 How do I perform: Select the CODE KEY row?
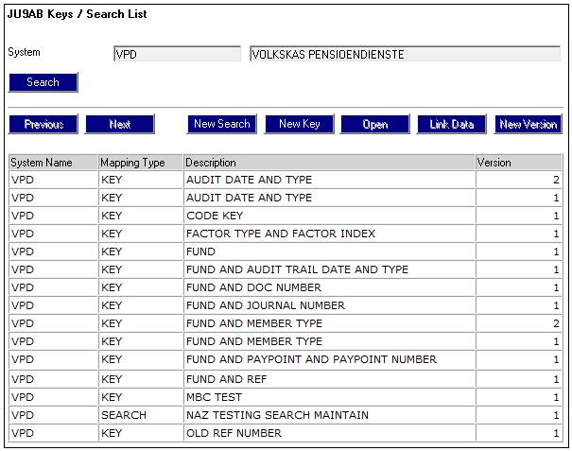pyautogui.click(x=286, y=216)
